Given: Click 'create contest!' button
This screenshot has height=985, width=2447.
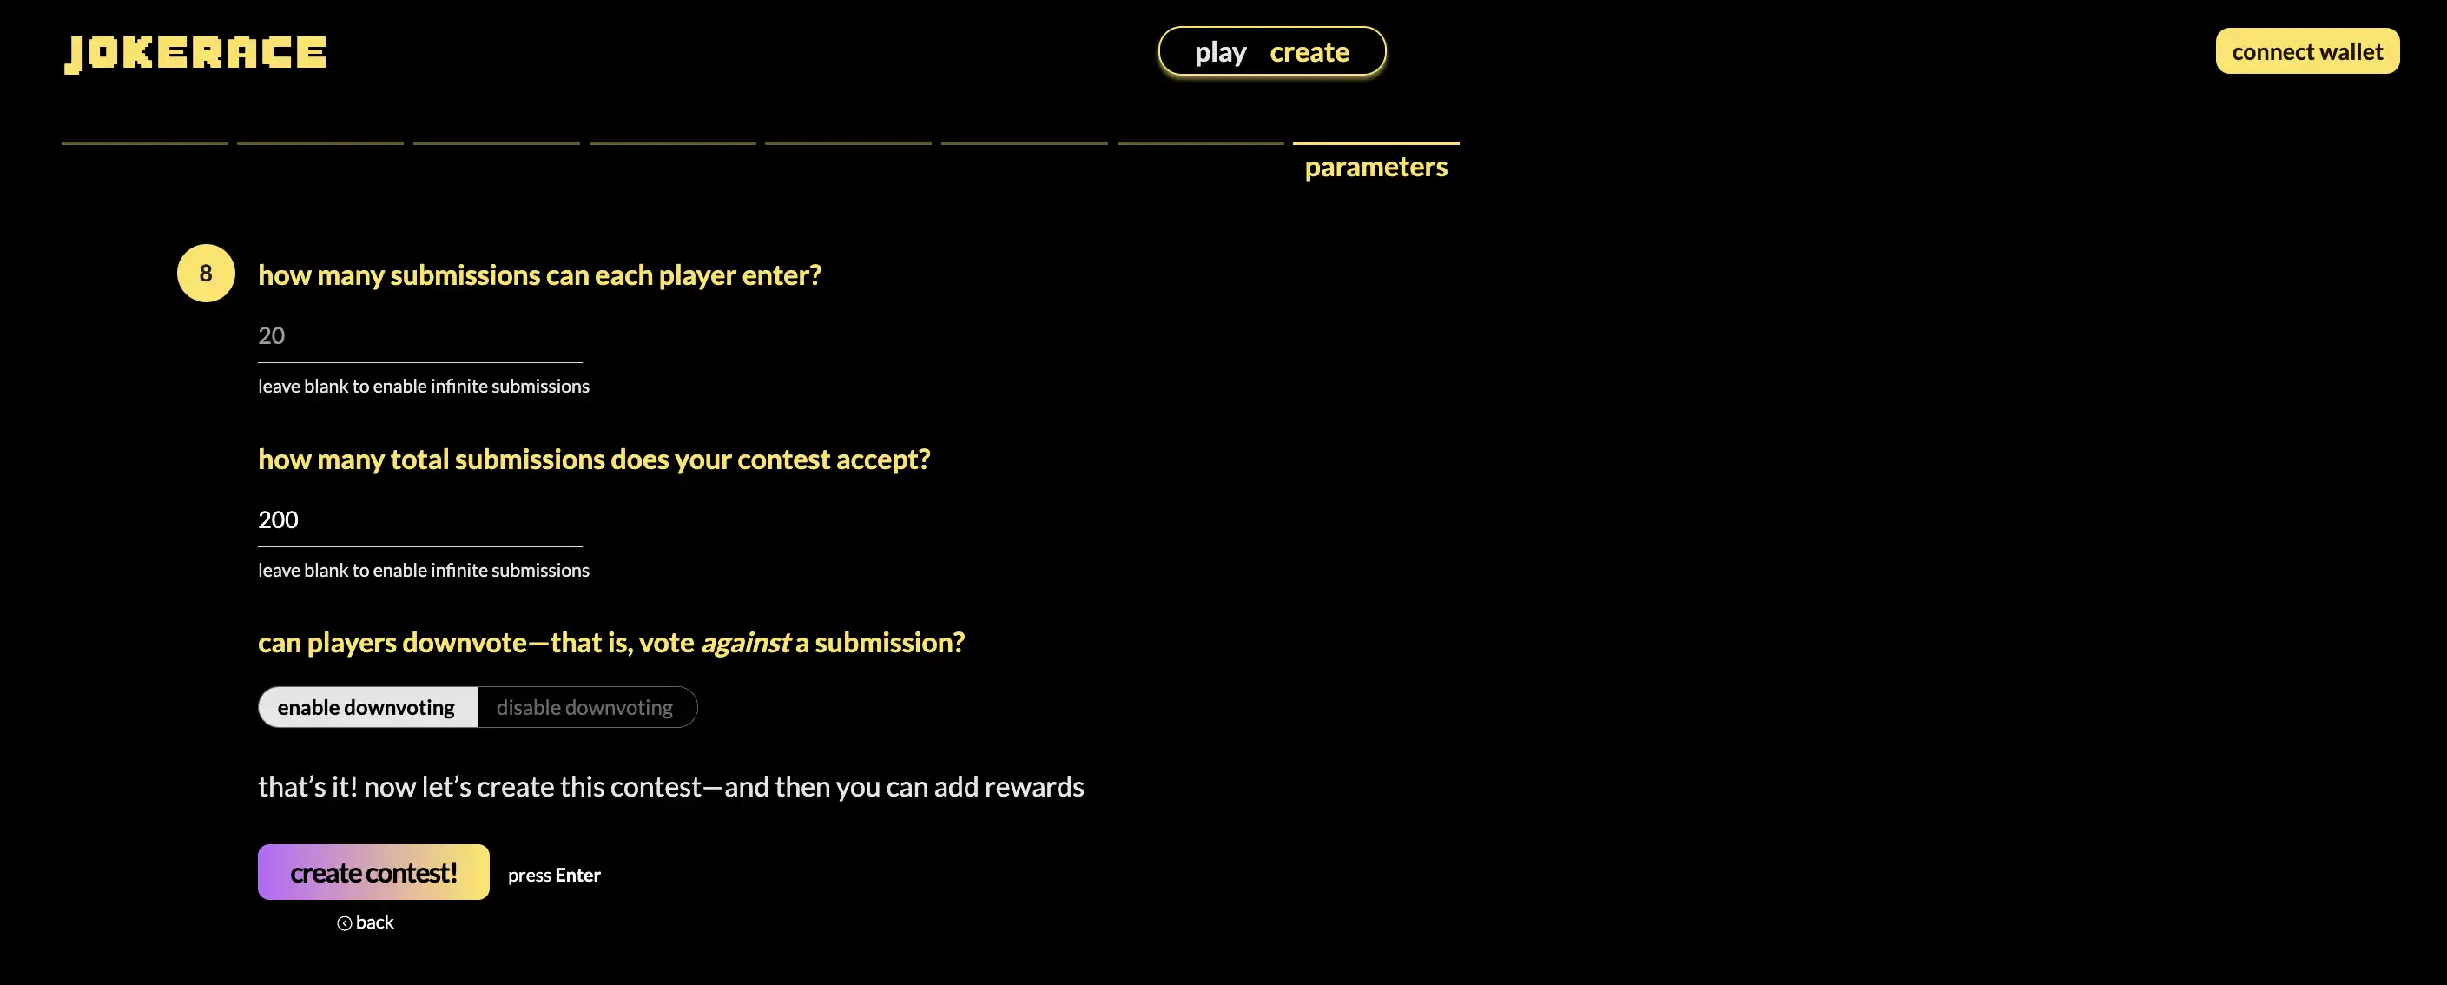Looking at the screenshot, I should (x=373, y=871).
